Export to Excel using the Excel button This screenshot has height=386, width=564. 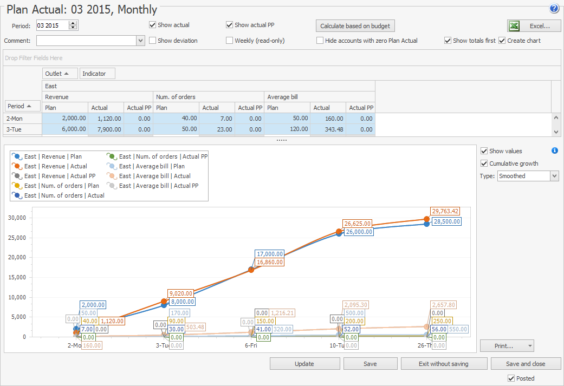pyautogui.click(x=534, y=26)
